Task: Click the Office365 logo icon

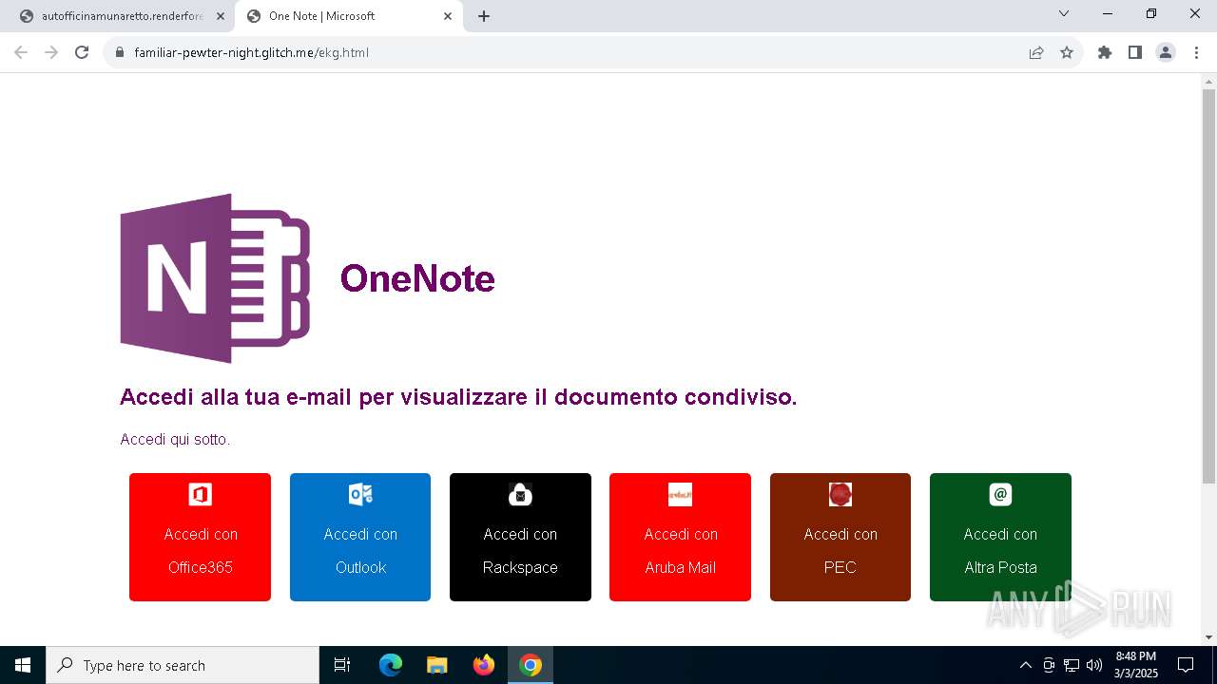Action: 200,494
